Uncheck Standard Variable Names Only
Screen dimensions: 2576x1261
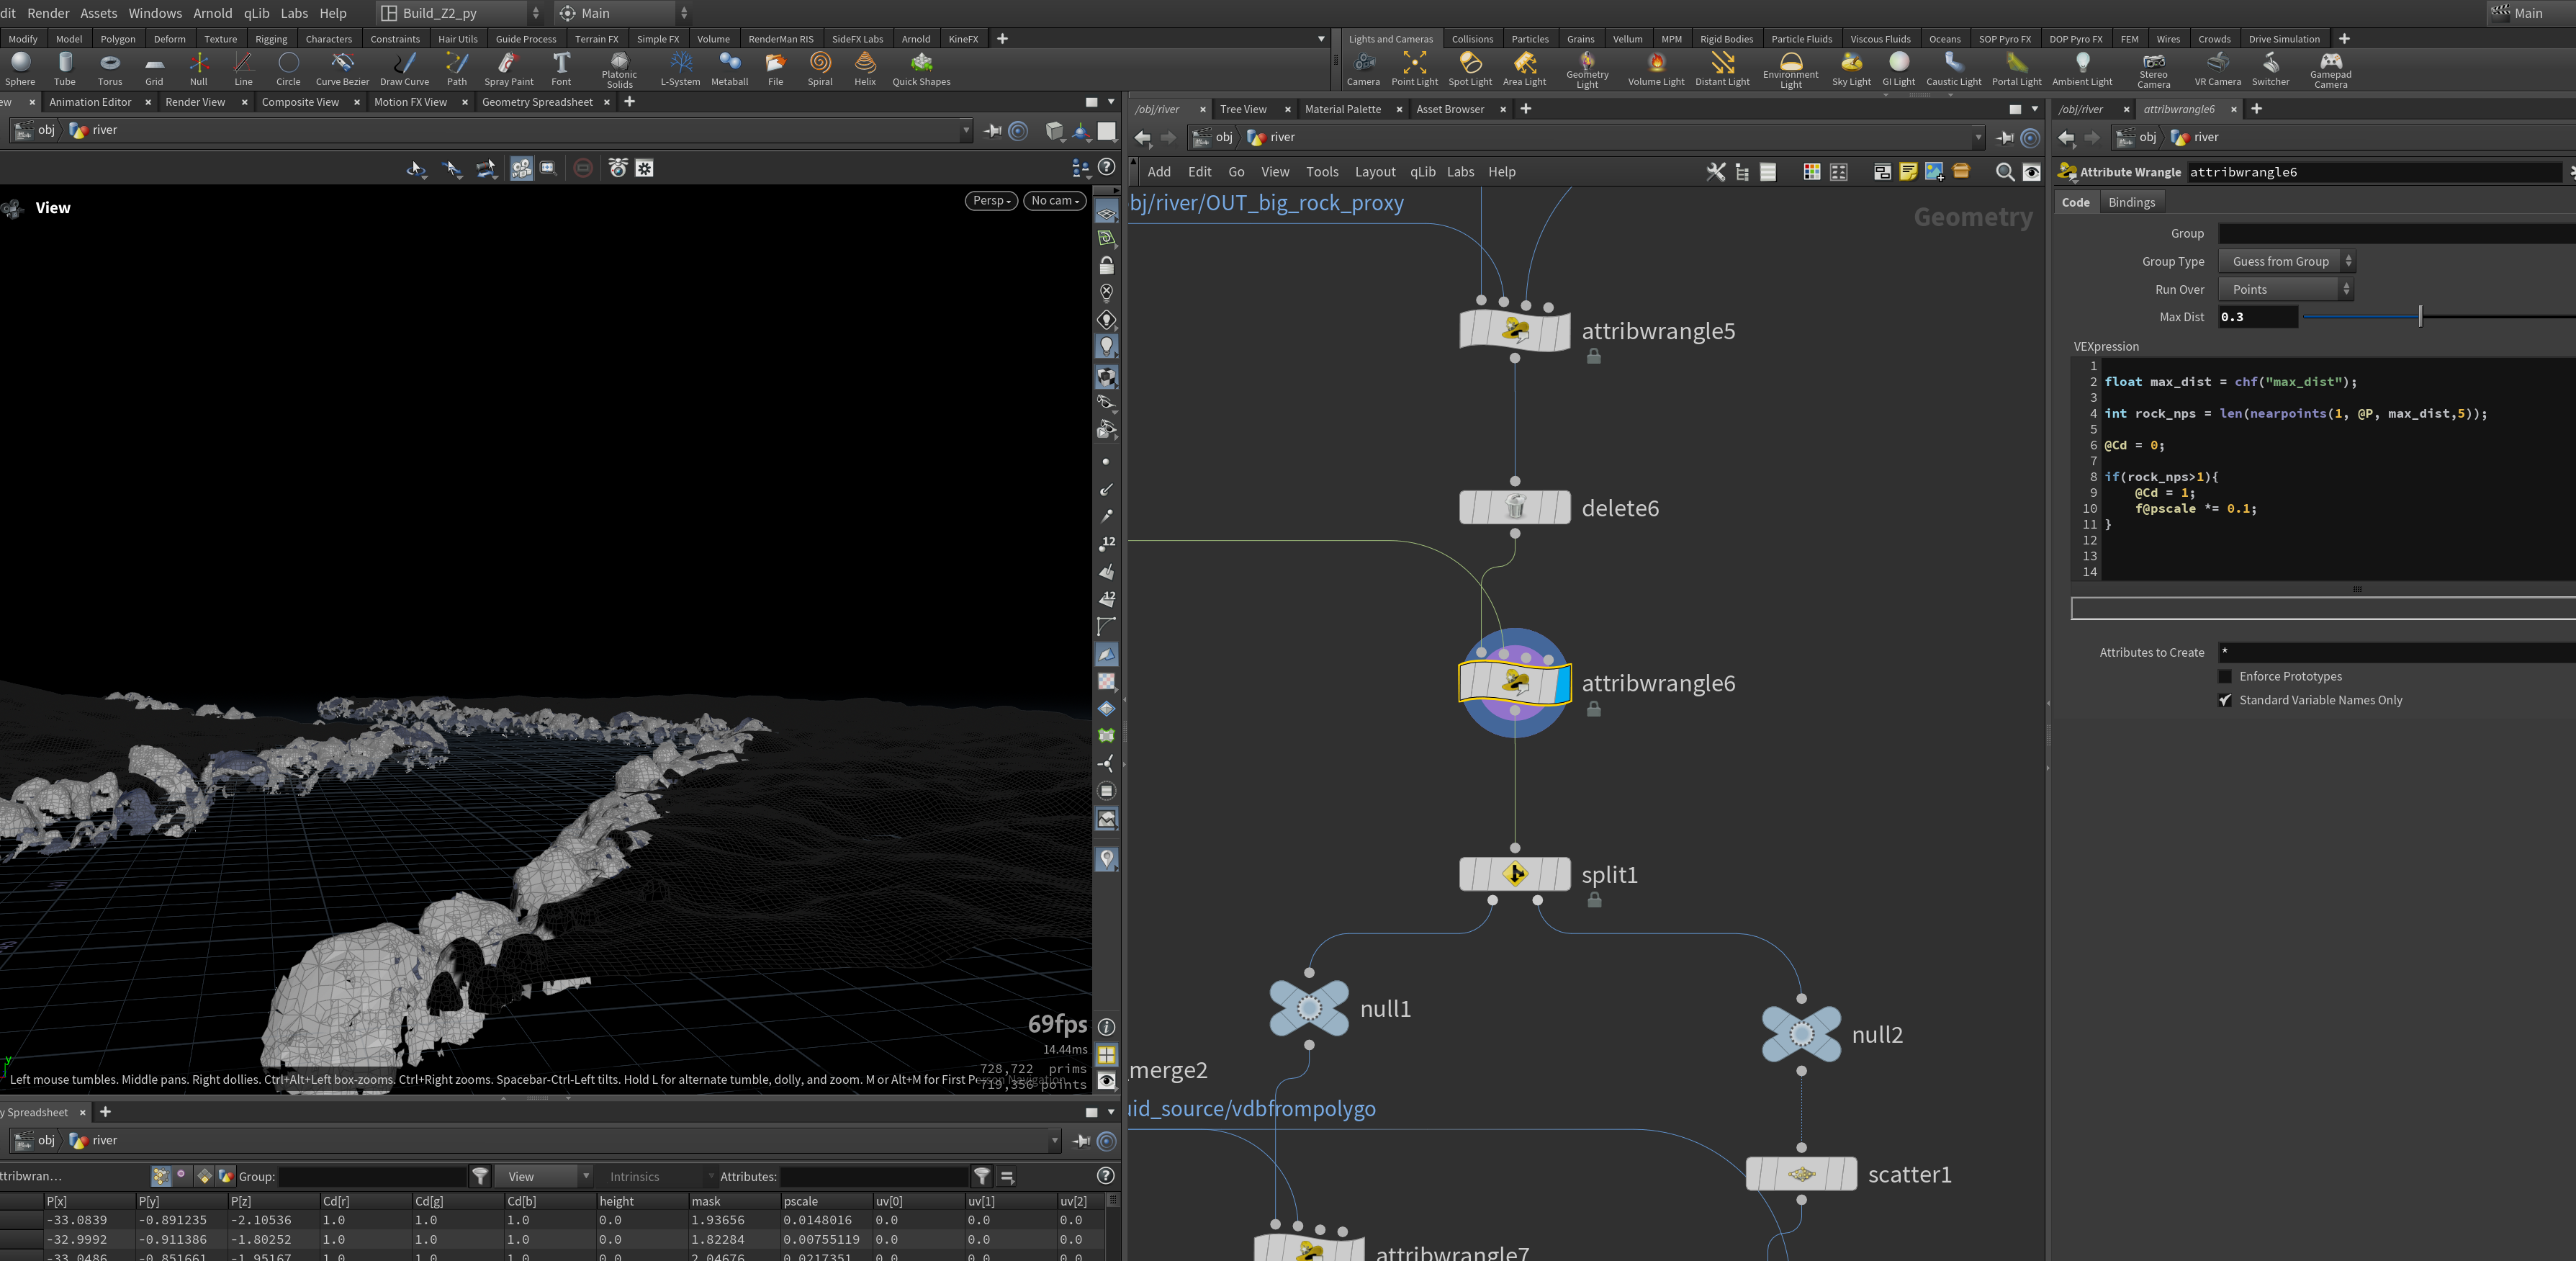pos(2225,701)
